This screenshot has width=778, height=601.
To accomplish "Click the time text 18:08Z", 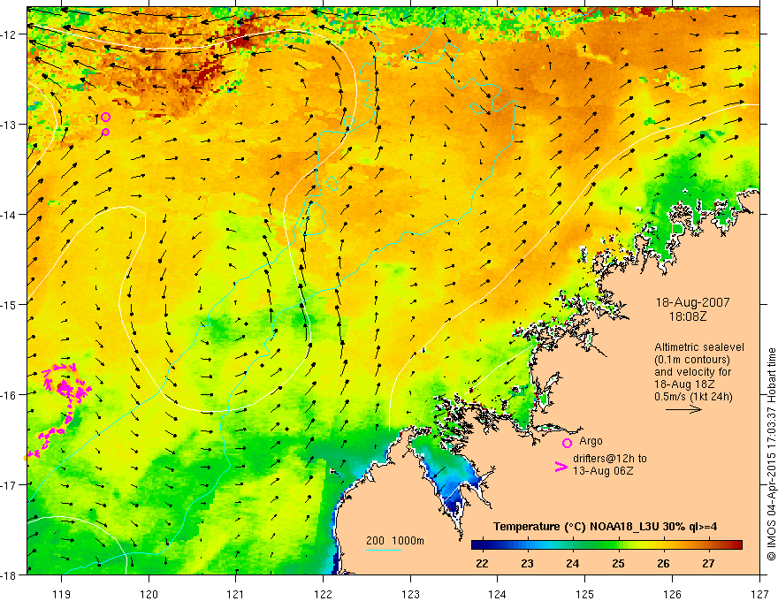I will click(x=688, y=316).
